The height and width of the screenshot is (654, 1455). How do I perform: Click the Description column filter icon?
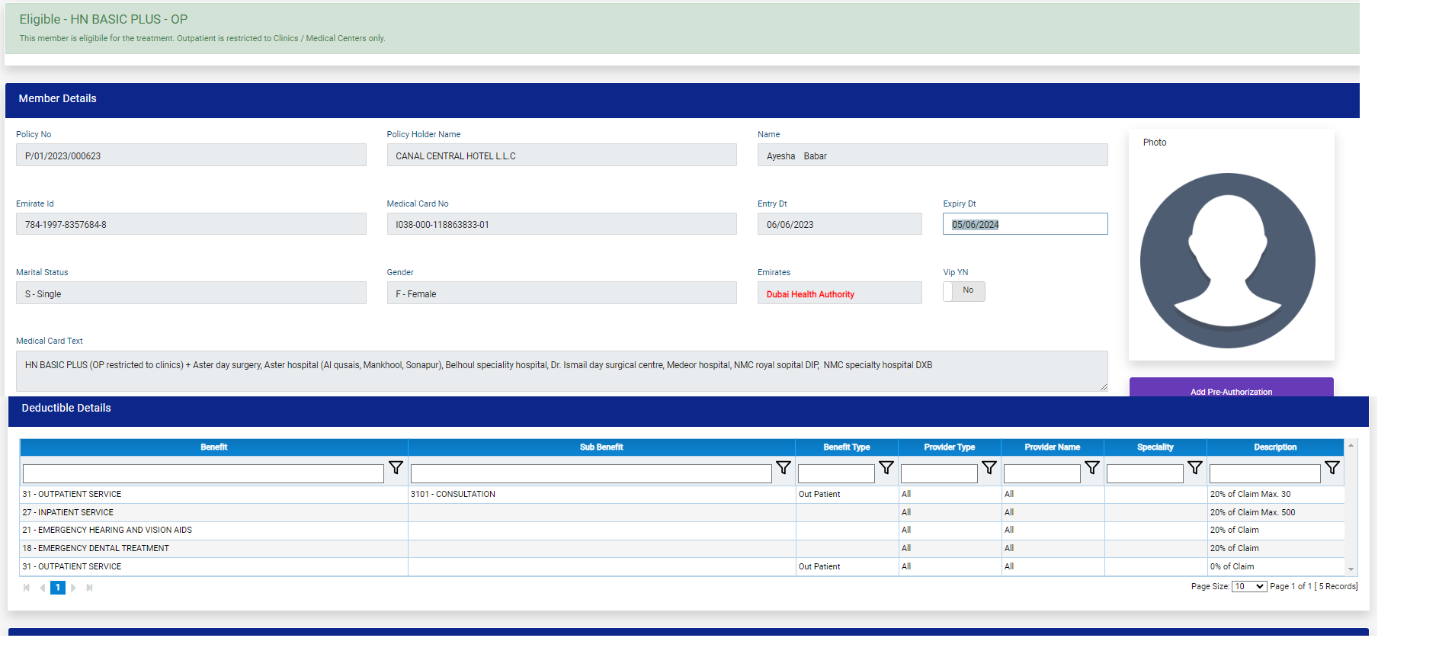pos(1332,468)
